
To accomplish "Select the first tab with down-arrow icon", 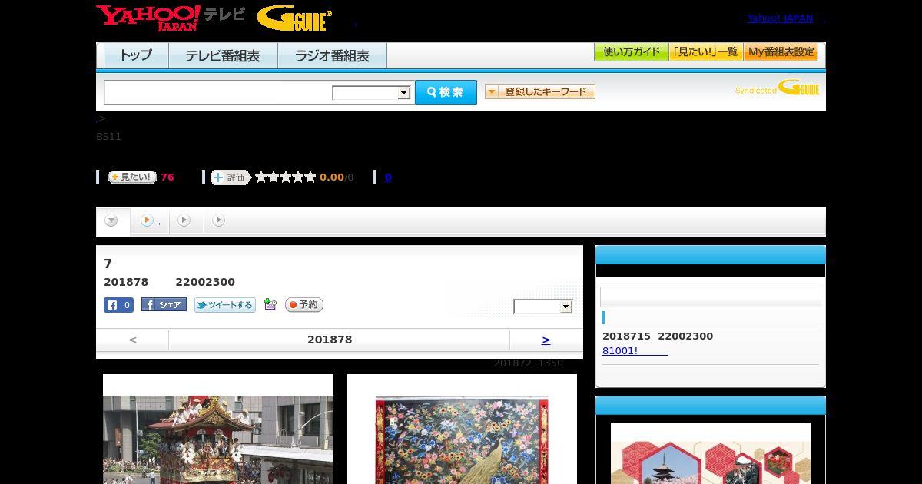I will coord(112,221).
